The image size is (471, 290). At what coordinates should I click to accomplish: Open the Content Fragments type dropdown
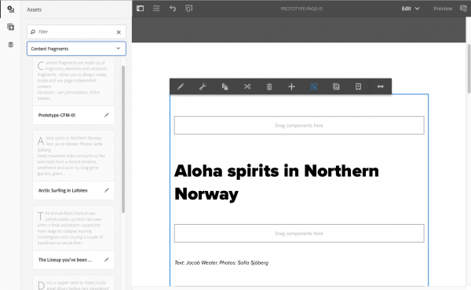[x=76, y=49]
